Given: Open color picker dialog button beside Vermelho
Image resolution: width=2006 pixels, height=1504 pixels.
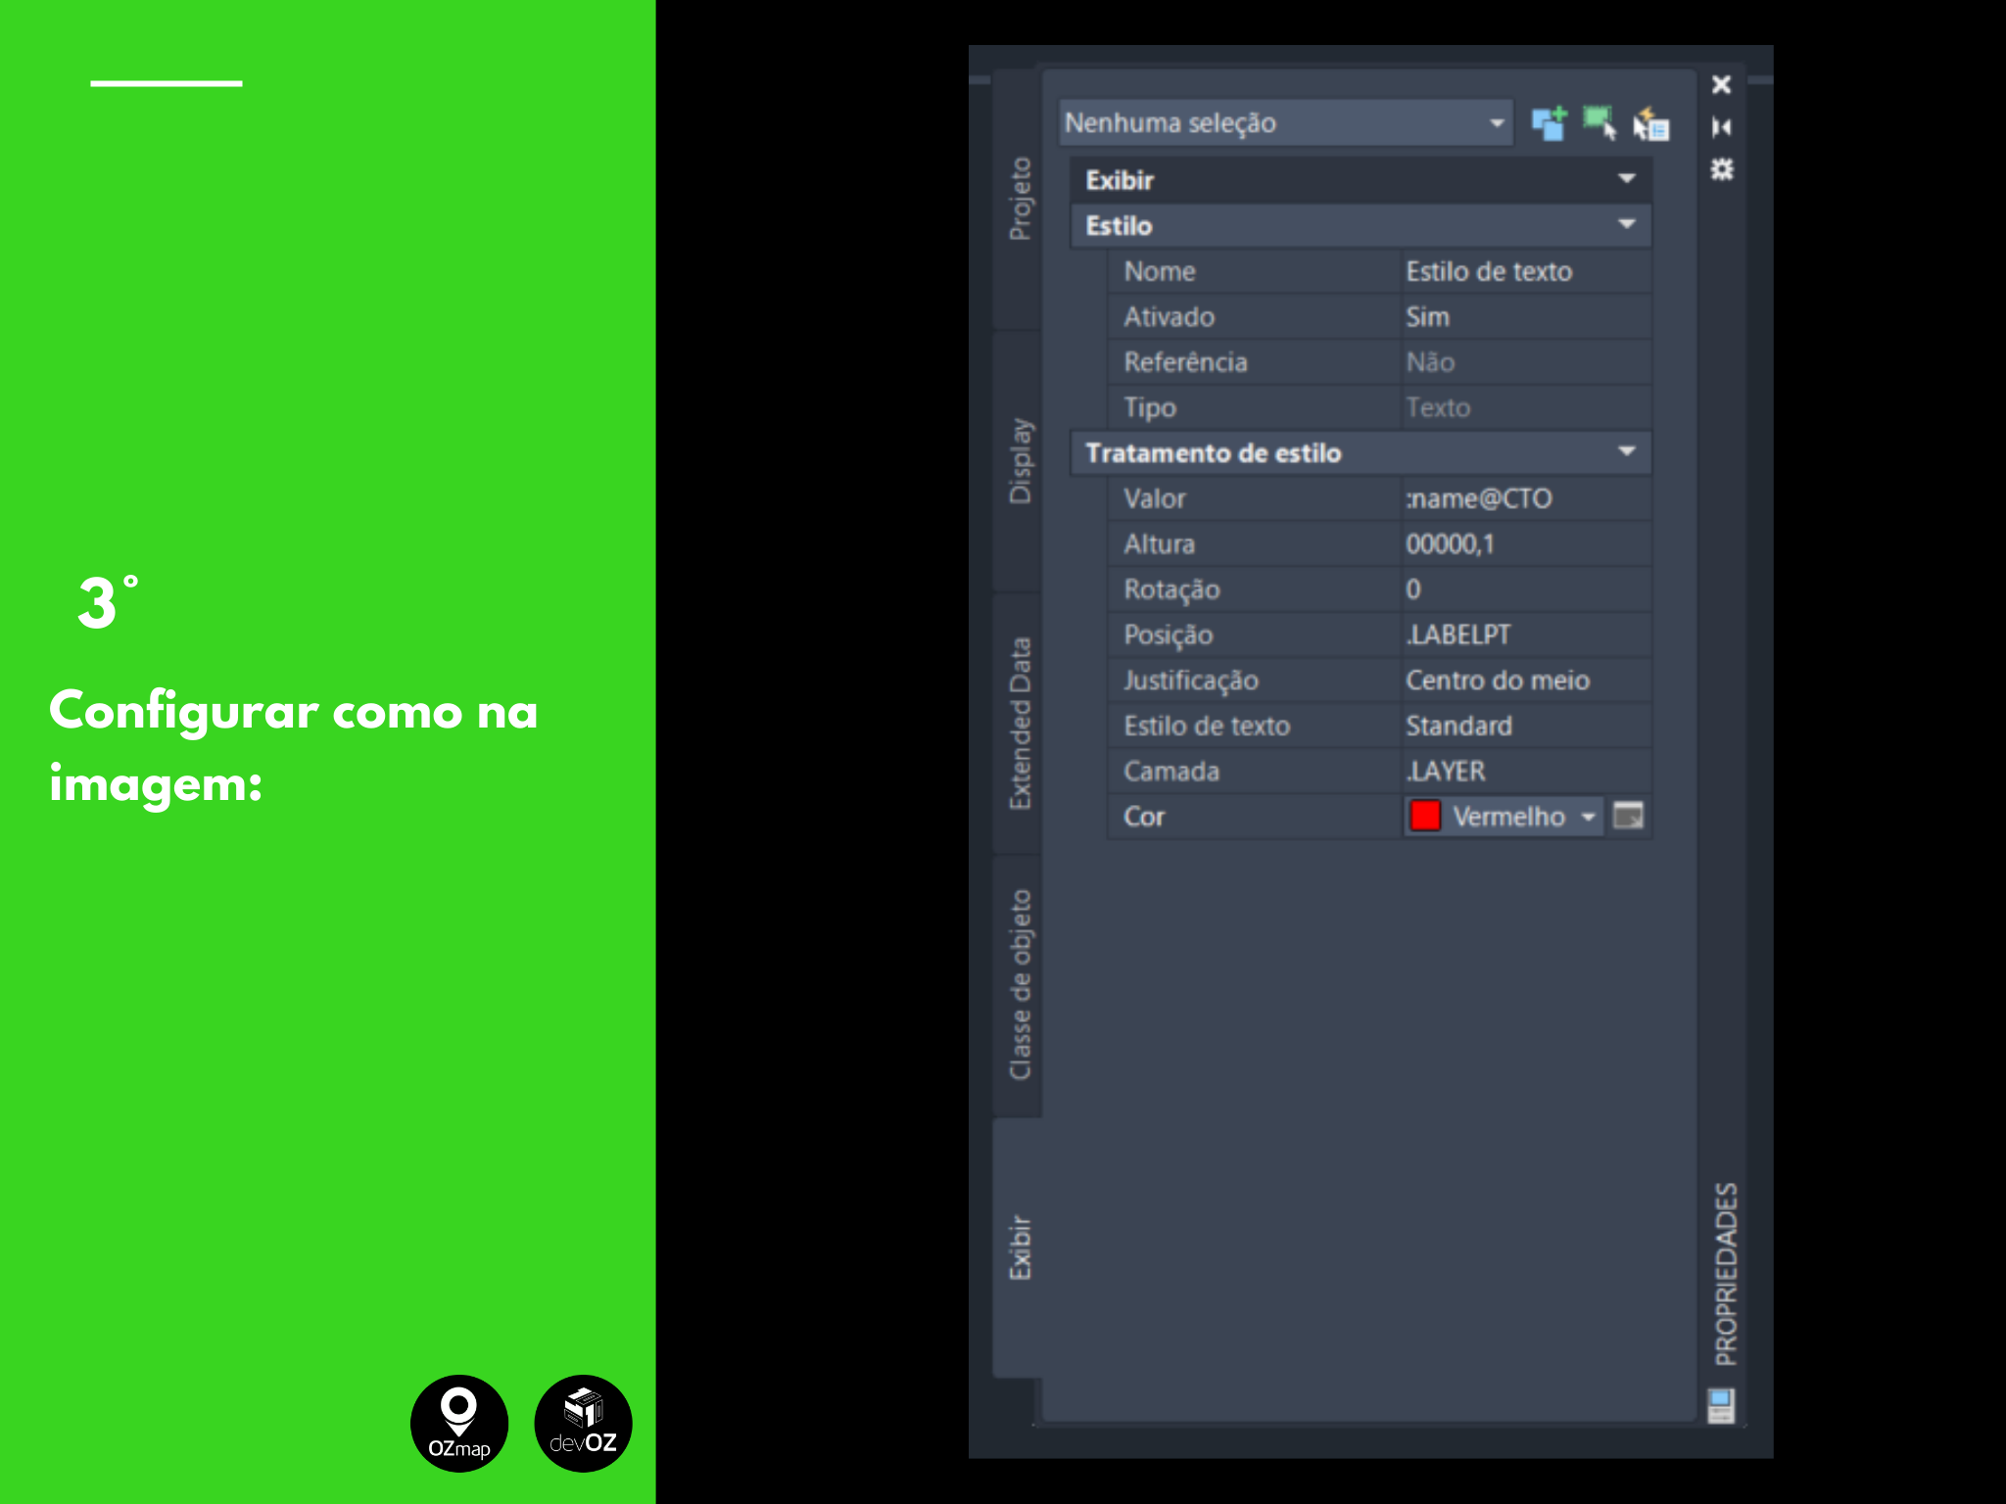Looking at the screenshot, I should [x=1628, y=816].
